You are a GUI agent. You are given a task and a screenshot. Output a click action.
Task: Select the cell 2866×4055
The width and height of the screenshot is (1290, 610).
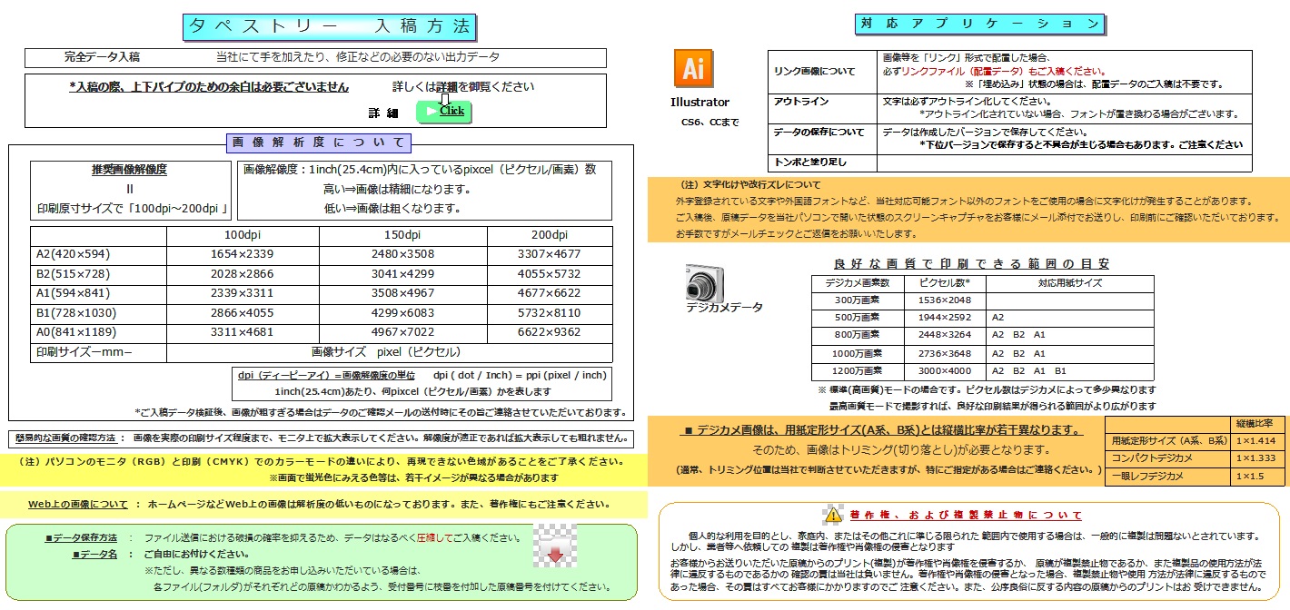[243, 313]
